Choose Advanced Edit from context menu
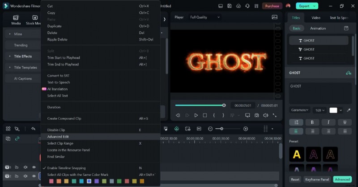This screenshot has height=187, width=358. (x=58, y=137)
